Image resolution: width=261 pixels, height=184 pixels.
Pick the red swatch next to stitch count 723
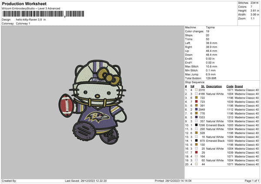196,102
